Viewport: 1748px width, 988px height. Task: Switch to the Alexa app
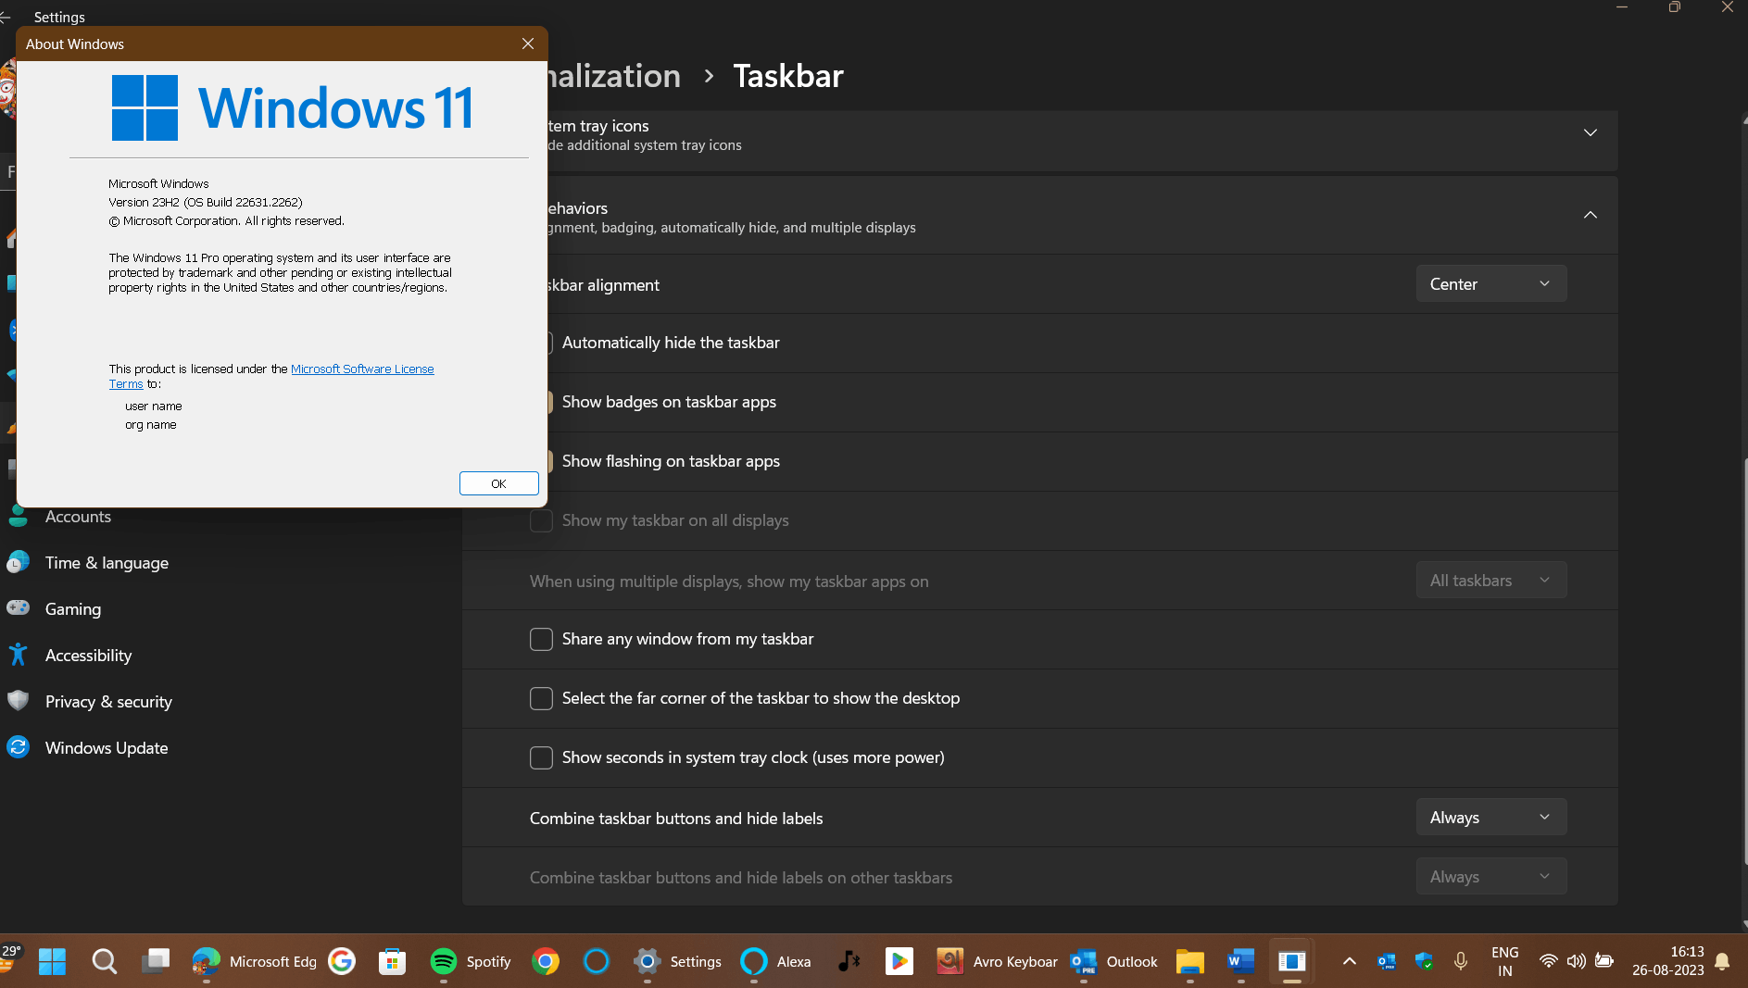(x=775, y=962)
